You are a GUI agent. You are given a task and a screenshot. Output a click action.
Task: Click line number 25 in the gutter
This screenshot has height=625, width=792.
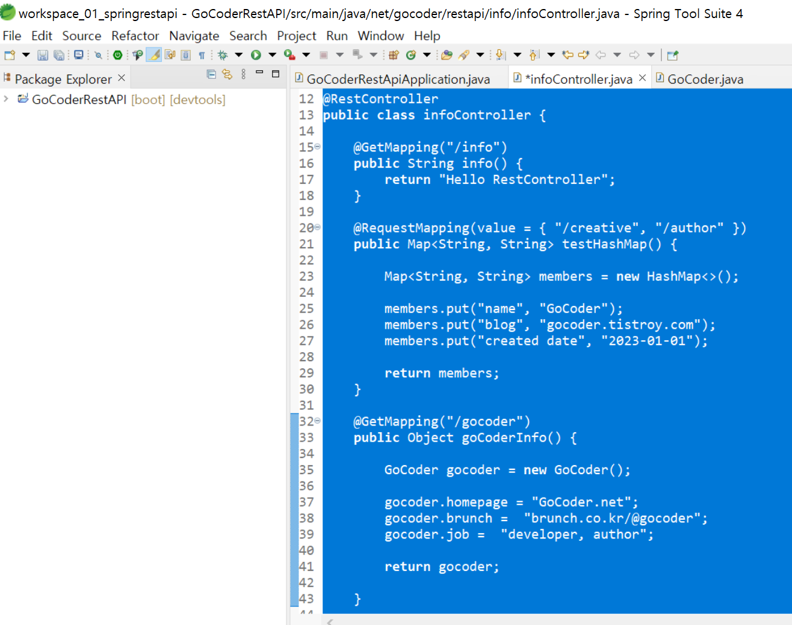tap(307, 308)
